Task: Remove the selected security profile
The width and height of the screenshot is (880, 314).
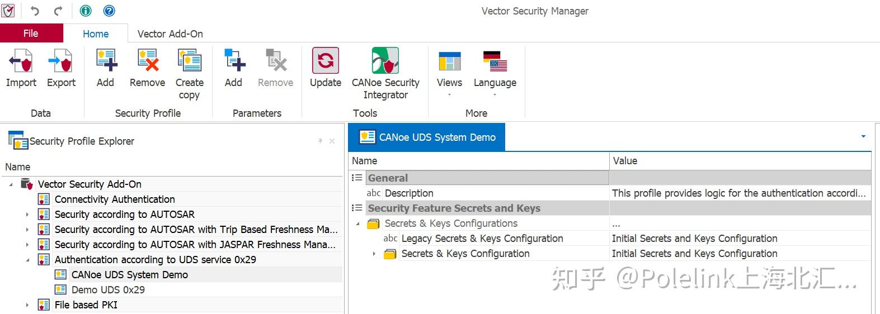Action: tap(147, 62)
